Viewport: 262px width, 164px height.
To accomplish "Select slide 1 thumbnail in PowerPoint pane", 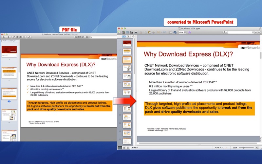I will 127,43.
